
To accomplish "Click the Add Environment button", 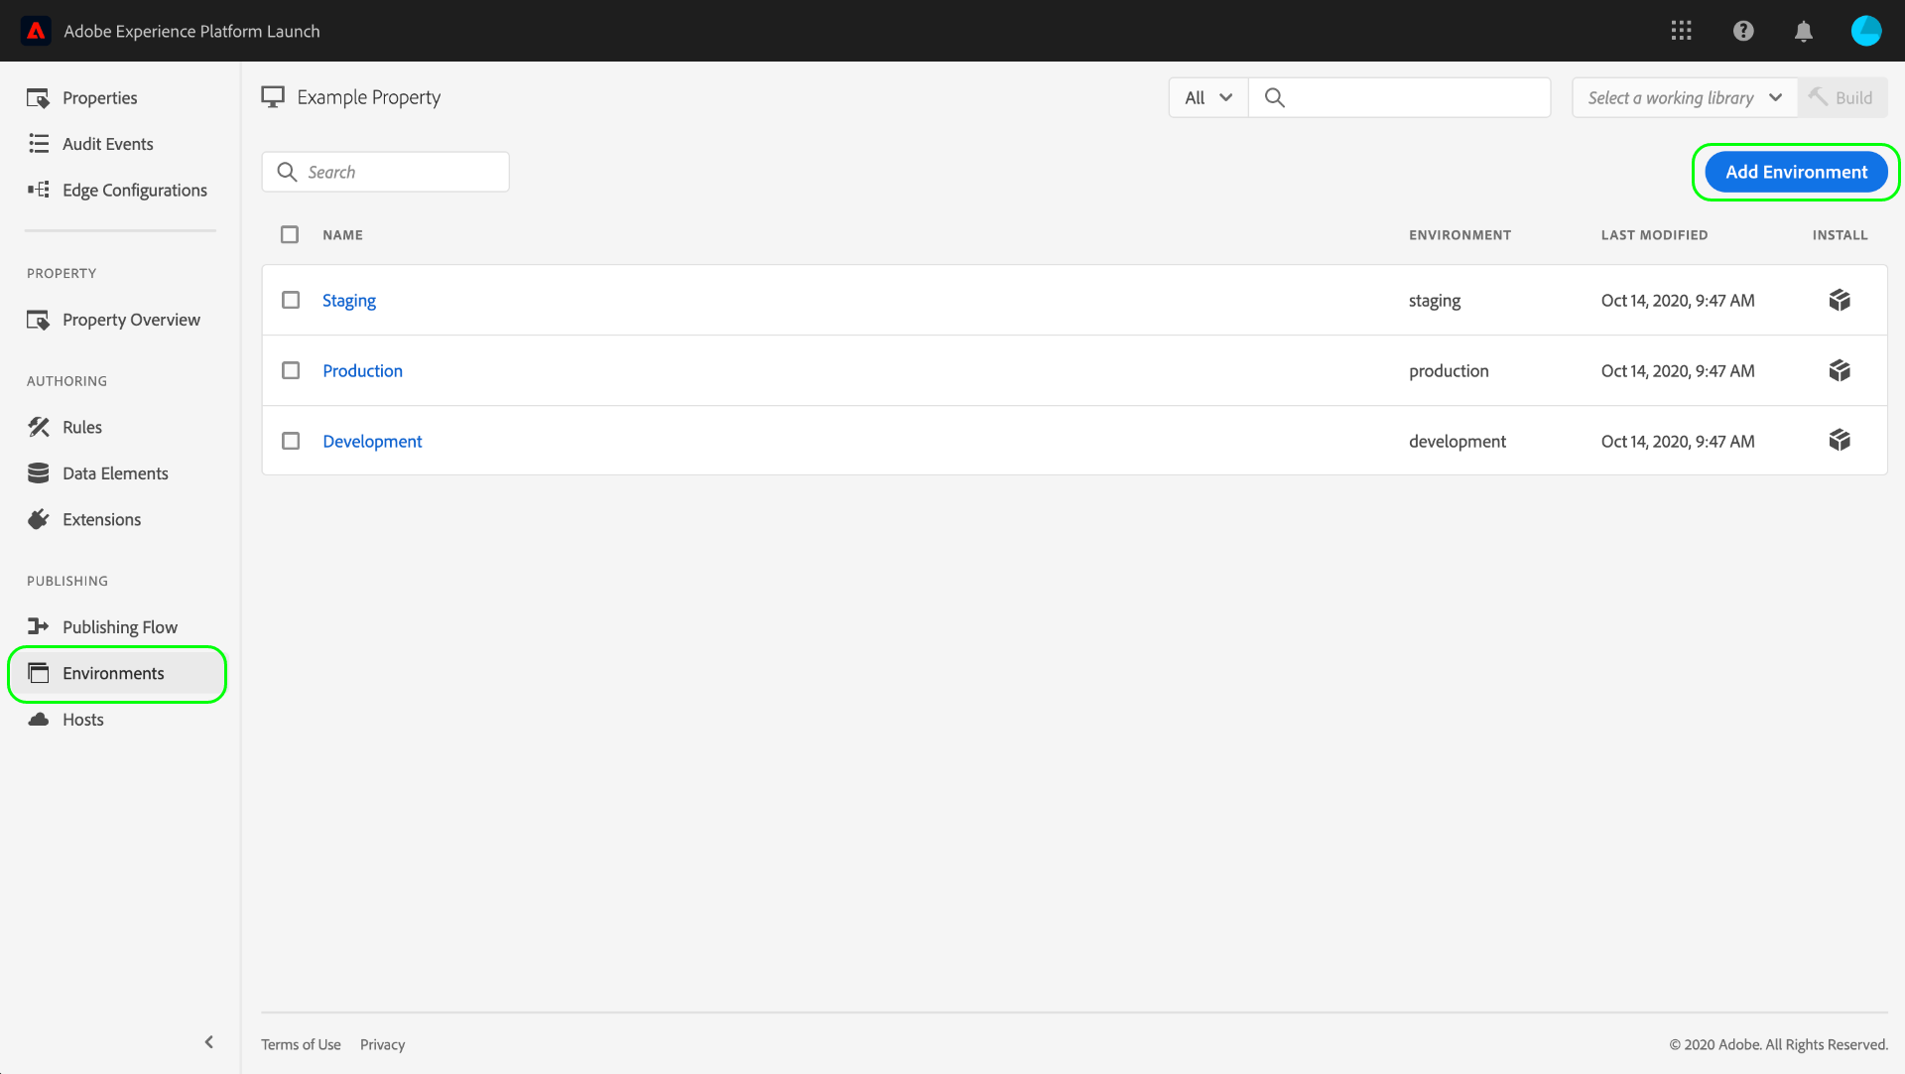I will (1796, 171).
